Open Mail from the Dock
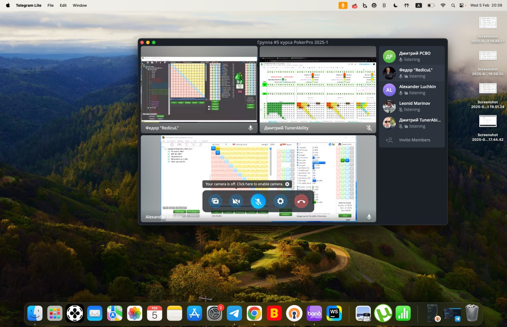The image size is (507, 327). [x=95, y=314]
